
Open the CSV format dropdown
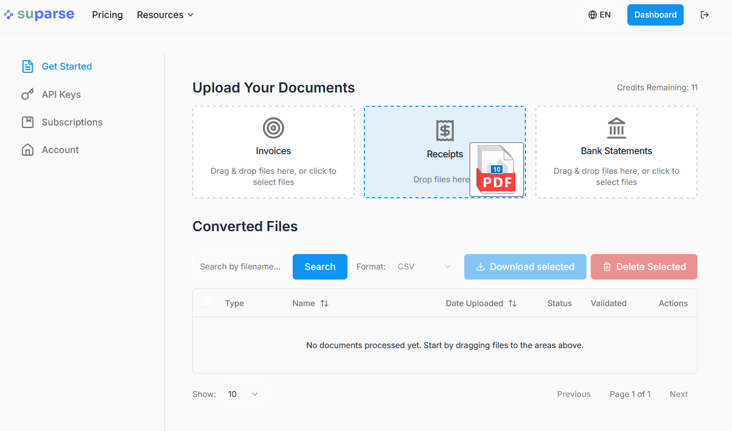tap(423, 267)
